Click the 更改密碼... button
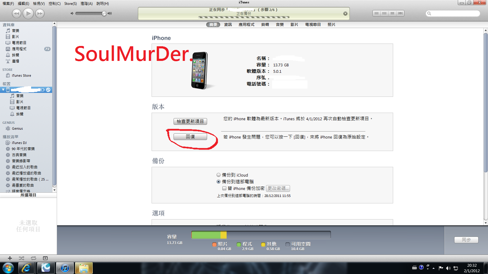 278,188
